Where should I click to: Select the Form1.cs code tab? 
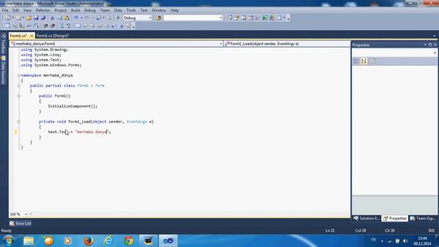point(19,36)
